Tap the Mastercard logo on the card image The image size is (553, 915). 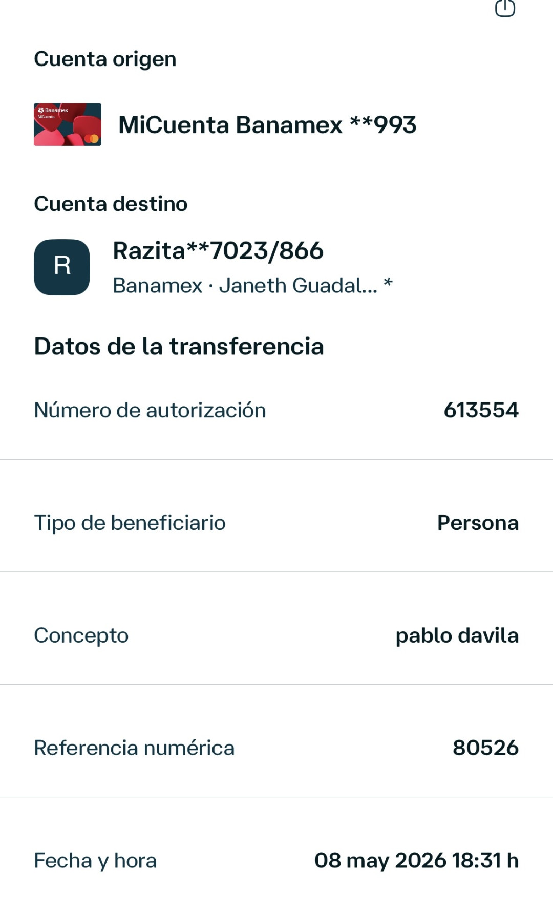(91, 138)
